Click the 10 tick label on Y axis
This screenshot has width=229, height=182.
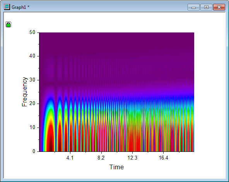[x=32, y=128]
